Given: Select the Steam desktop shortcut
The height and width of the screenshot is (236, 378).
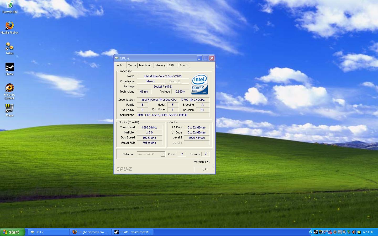Looking at the screenshot, I should [x=9, y=69].
